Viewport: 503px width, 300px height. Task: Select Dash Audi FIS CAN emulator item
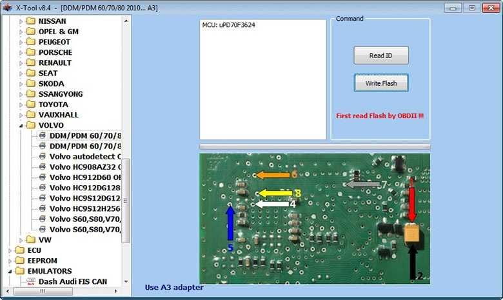[x=73, y=281]
